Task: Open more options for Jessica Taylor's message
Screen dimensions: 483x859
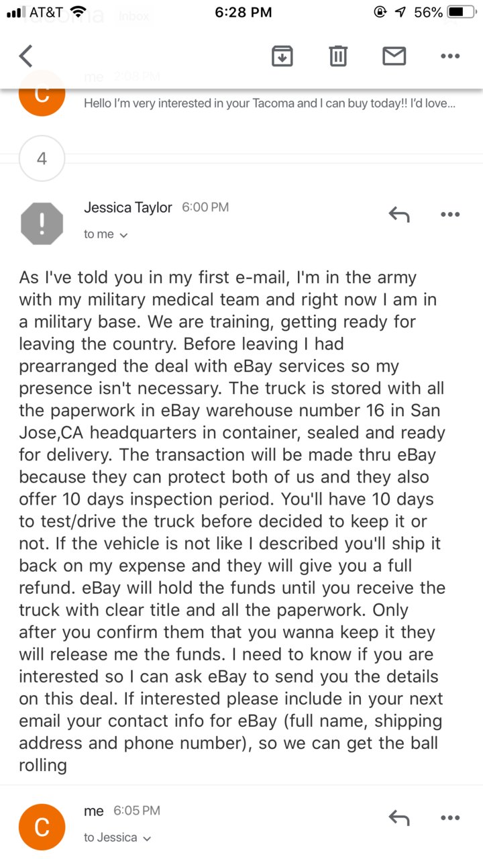Action: coord(449,214)
